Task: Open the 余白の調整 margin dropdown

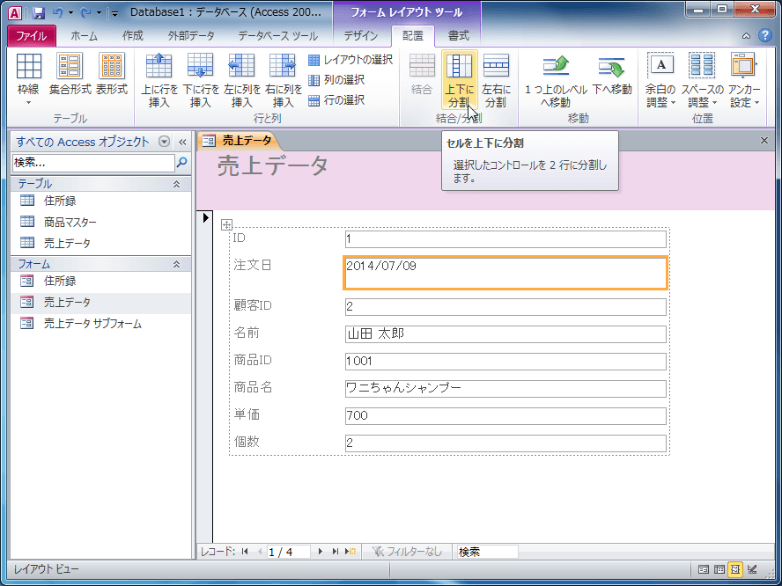Action: tap(660, 80)
